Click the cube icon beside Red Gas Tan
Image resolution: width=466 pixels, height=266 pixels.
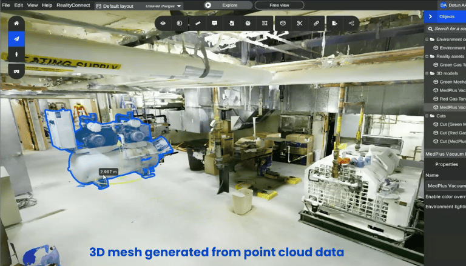(436, 99)
